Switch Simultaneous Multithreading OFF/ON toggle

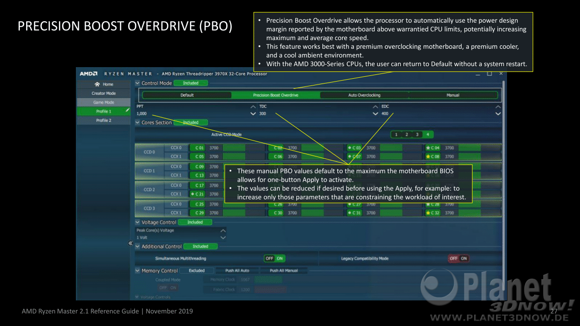pyautogui.click(x=275, y=258)
